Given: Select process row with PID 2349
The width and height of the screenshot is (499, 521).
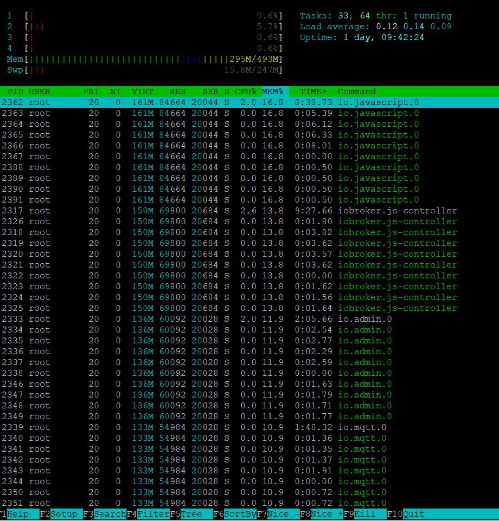Looking at the screenshot, I should click(250, 416).
